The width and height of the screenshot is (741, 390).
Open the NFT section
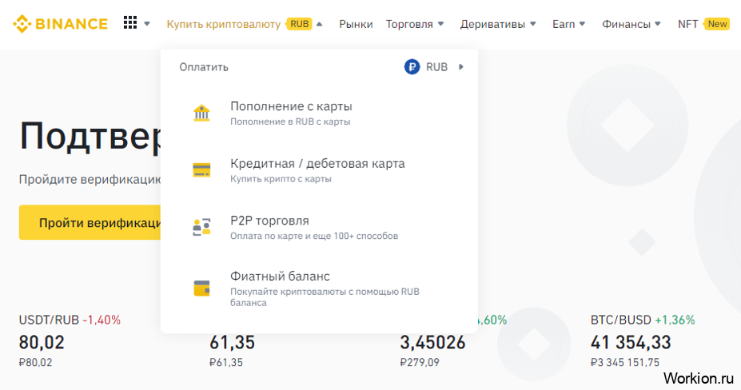tap(687, 24)
